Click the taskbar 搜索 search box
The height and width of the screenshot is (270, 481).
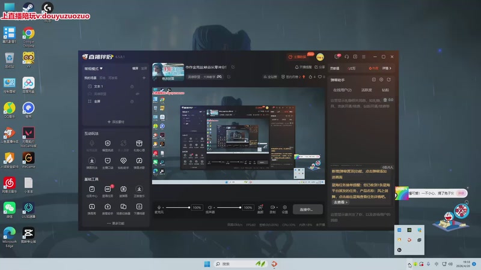pyautogui.click(x=241, y=264)
